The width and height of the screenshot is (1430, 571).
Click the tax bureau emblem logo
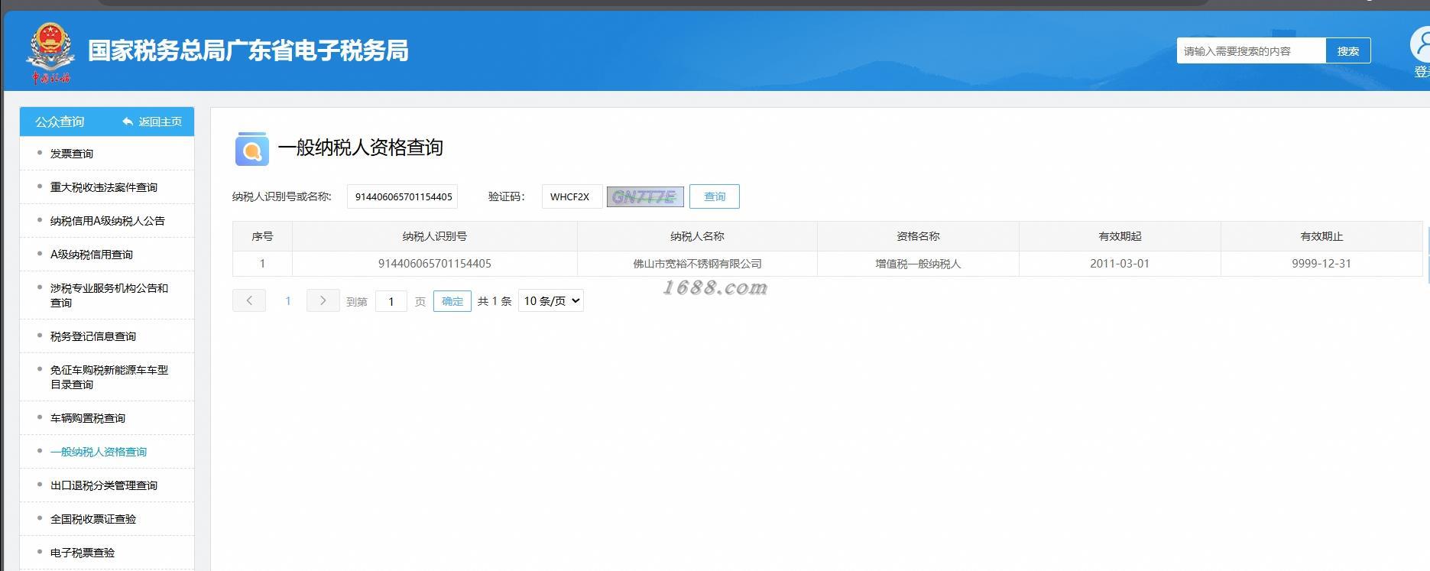pyautogui.click(x=50, y=52)
